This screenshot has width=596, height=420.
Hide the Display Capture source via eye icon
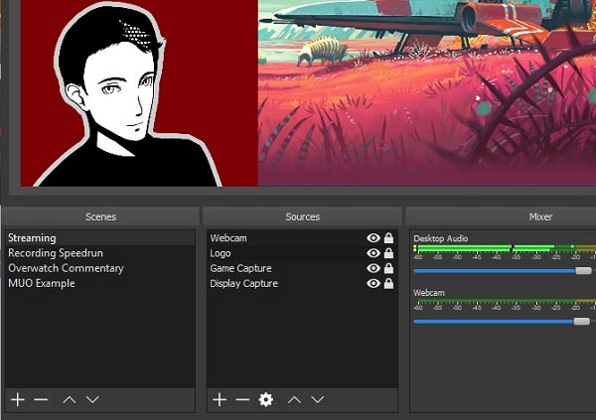373,284
